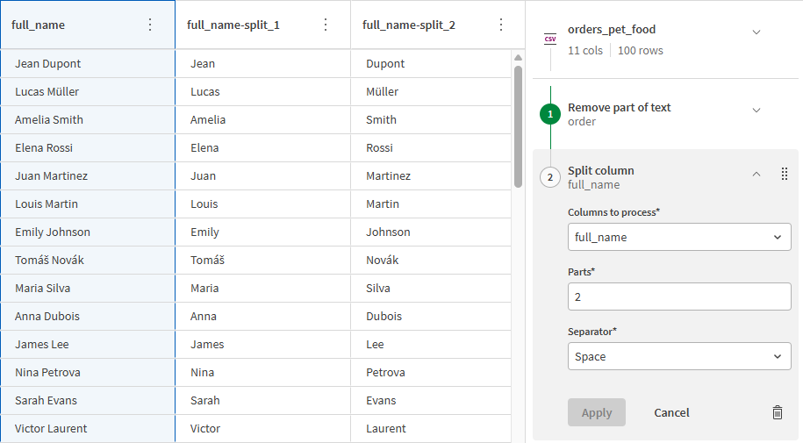Open full_name column options menu
The image size is (803, 443).
(x=150, y=25)
